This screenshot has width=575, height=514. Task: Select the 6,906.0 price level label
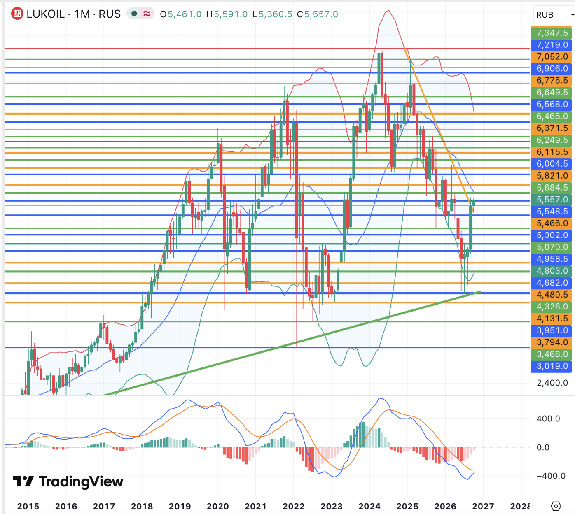pyautogui.click(x=552, y=69)
